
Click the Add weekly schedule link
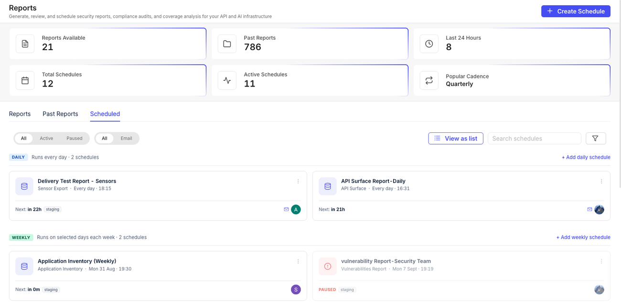click(x=583, y=237)
